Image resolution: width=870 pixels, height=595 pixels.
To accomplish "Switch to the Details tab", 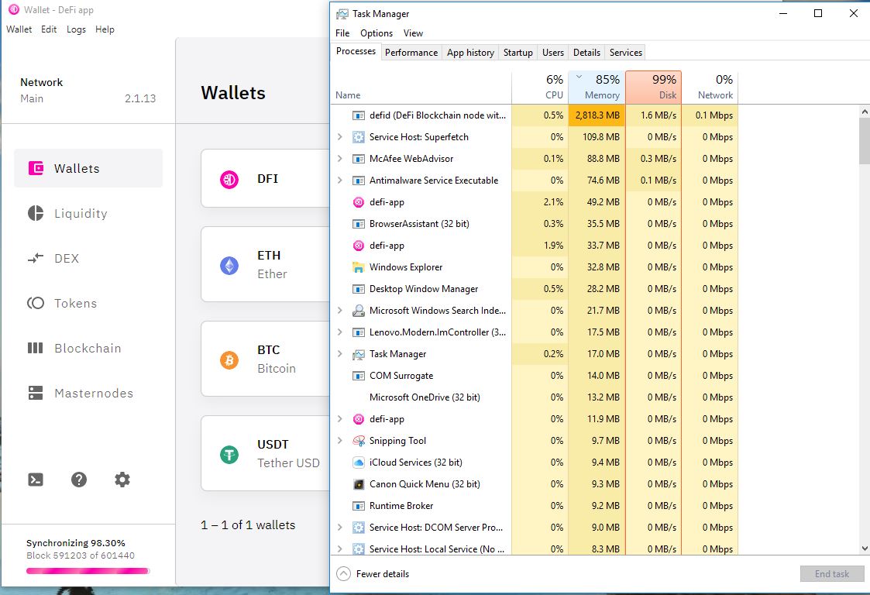I will pyautogui.click(x=586, y=52).
